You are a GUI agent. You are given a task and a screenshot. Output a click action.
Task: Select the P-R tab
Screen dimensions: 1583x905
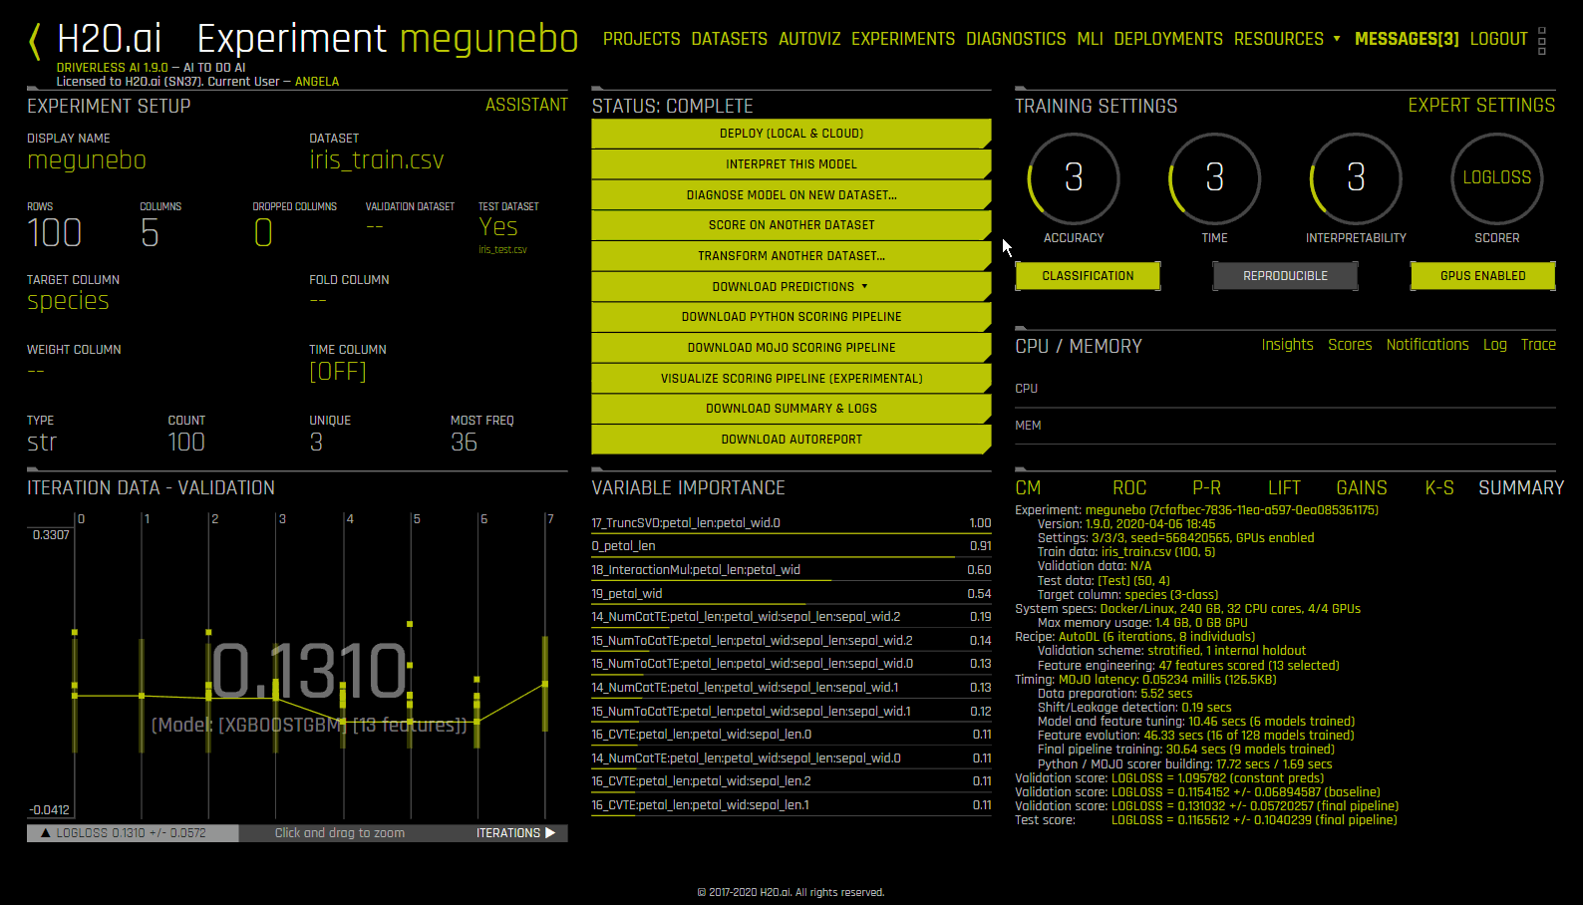(x=1206, y=488)
